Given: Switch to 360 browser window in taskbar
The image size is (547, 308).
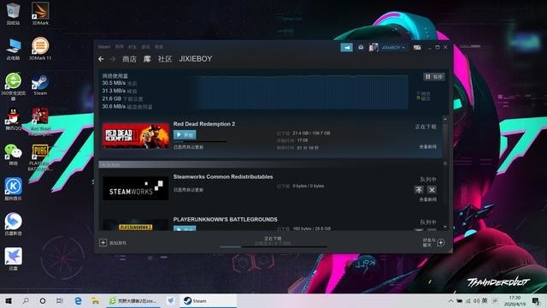Looking at the screenshot, I should [x=133, y=300].
